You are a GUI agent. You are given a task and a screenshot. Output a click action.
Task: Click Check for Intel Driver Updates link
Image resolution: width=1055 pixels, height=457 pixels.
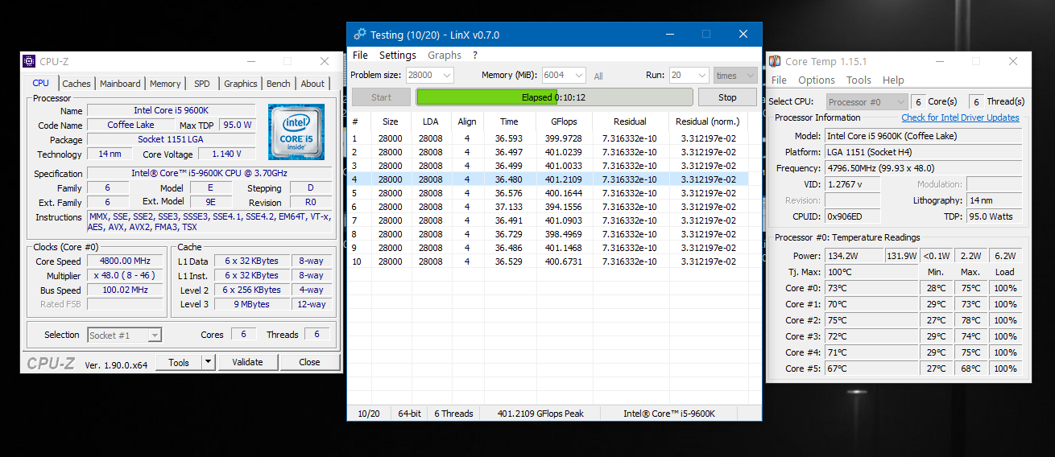click(960, 117)
